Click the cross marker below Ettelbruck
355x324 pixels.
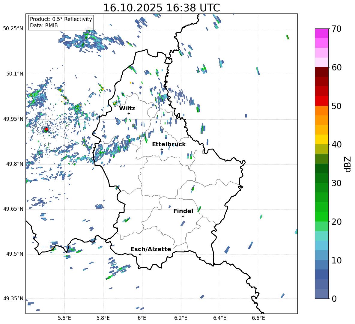tap(162, 149)
